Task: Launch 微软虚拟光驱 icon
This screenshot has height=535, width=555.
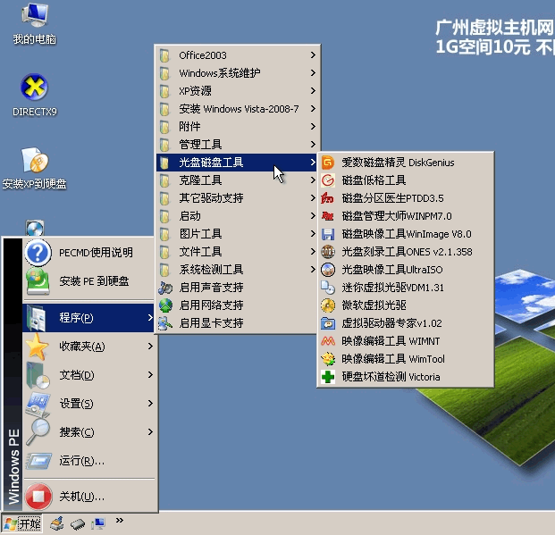Action: [x=328, y=305]
